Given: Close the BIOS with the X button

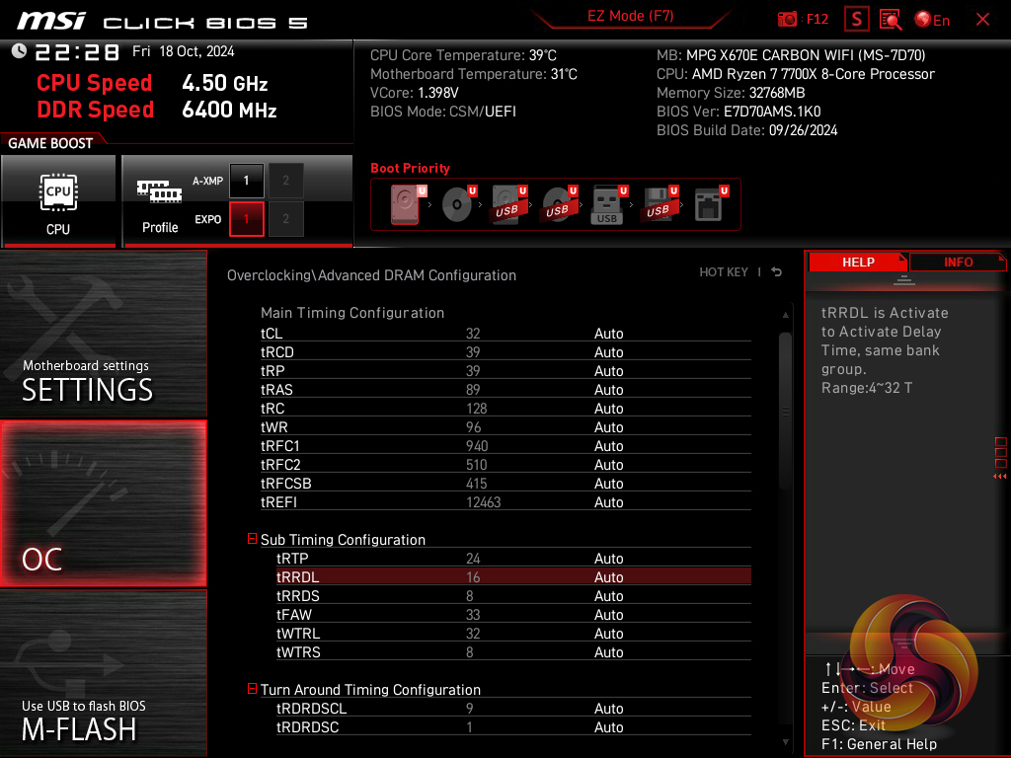Looking at the screenshot, I should 982,20.
